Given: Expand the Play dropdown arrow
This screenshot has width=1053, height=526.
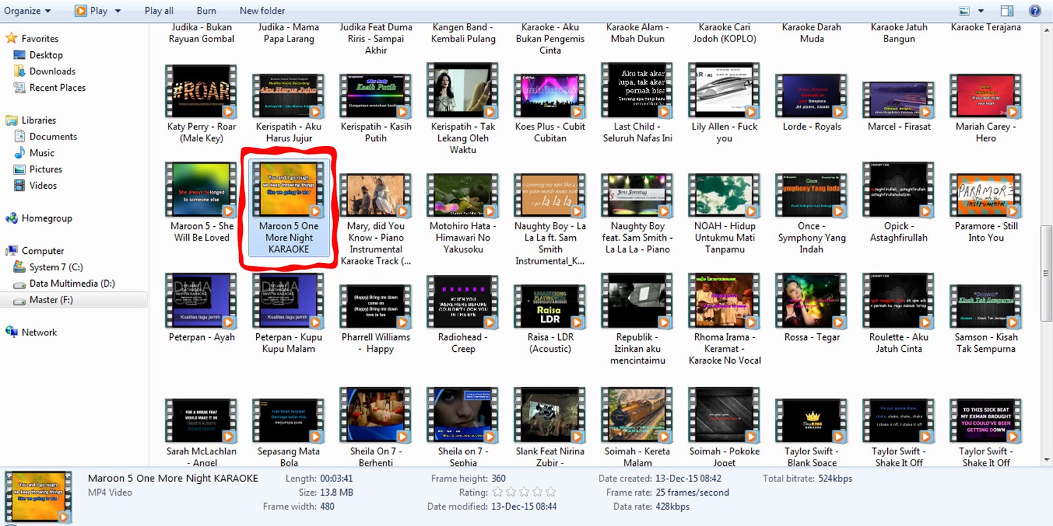Looking at the screenshot, I should pyautogui.click(x=118, y=11).
